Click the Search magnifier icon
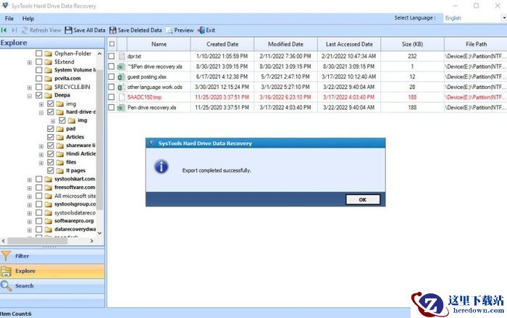 [6, 285]
